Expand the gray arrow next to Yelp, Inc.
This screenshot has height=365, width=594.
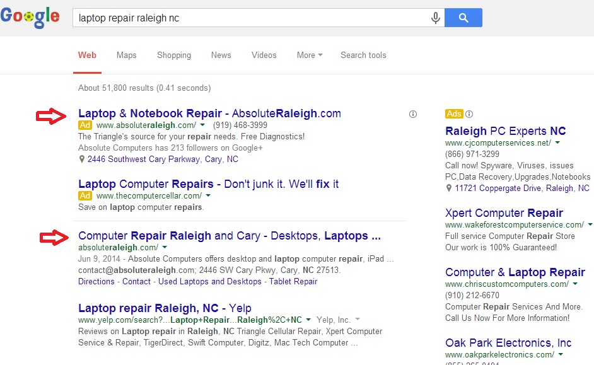click(358, 320)
